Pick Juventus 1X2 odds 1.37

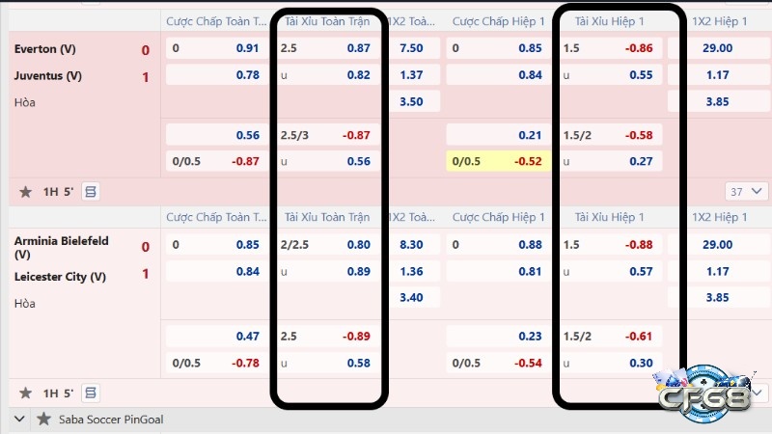[x=411, y=75]
